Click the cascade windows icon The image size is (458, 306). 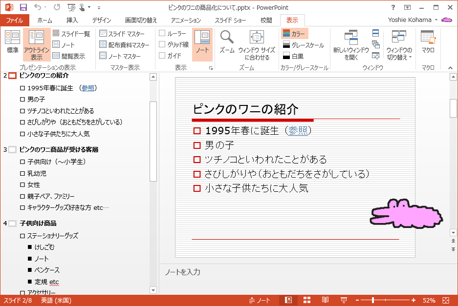[x=375, y=44]
